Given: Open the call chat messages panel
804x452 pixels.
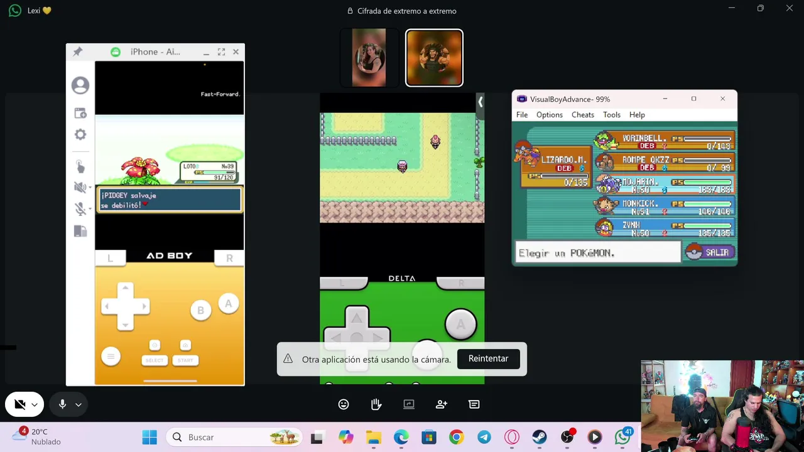Looking at the screenshot, I should [474, 404].
